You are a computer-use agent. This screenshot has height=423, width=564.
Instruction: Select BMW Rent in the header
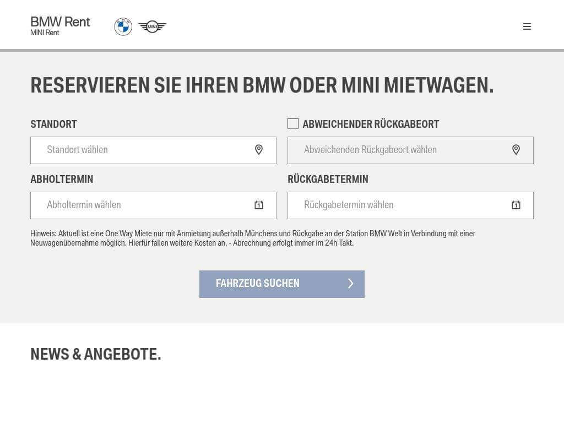pos(60,22)
